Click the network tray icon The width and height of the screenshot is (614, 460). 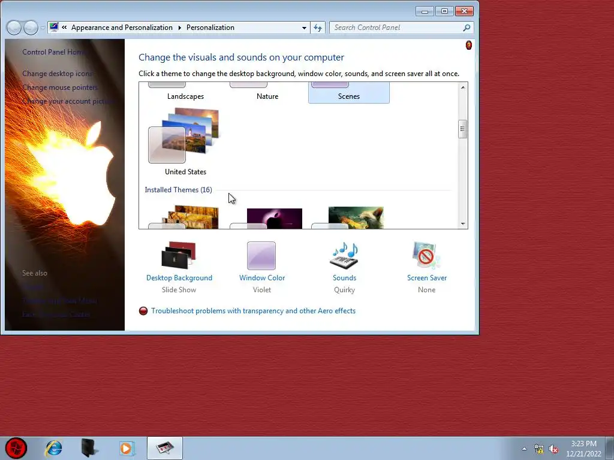539,449
